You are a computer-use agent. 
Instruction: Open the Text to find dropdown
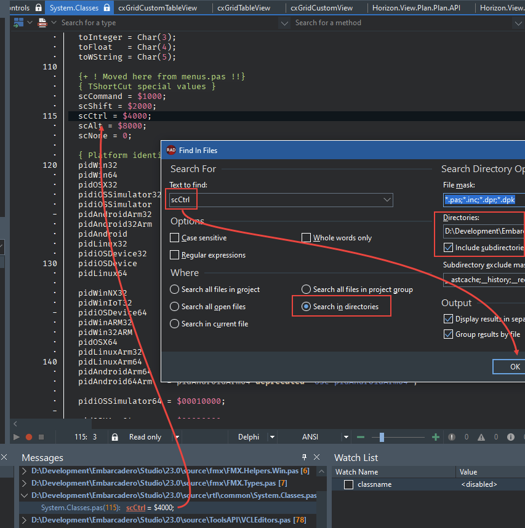387,200
